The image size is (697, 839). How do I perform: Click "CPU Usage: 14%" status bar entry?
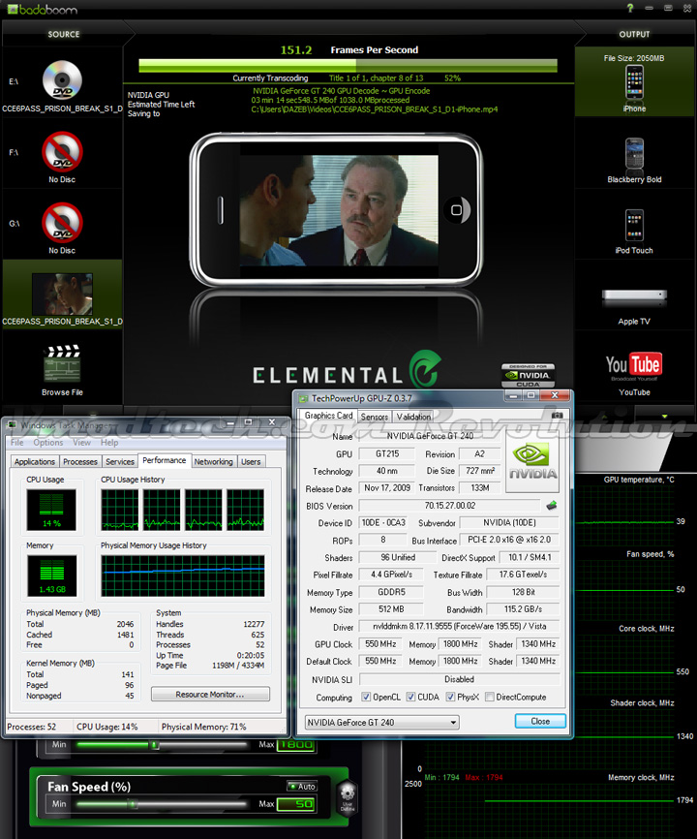click(106, 727)
